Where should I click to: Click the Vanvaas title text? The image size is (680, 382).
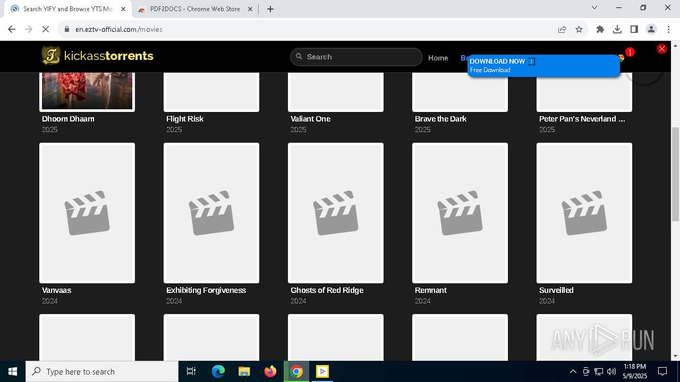pyautogui.click(x=56, y=290)
